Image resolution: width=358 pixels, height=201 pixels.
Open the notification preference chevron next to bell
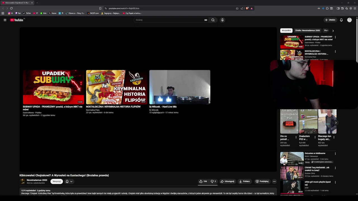point(71,181)
